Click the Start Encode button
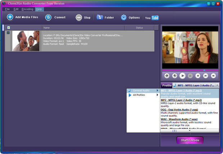This screenshot has height=154, width=223. tap(190, 140)
